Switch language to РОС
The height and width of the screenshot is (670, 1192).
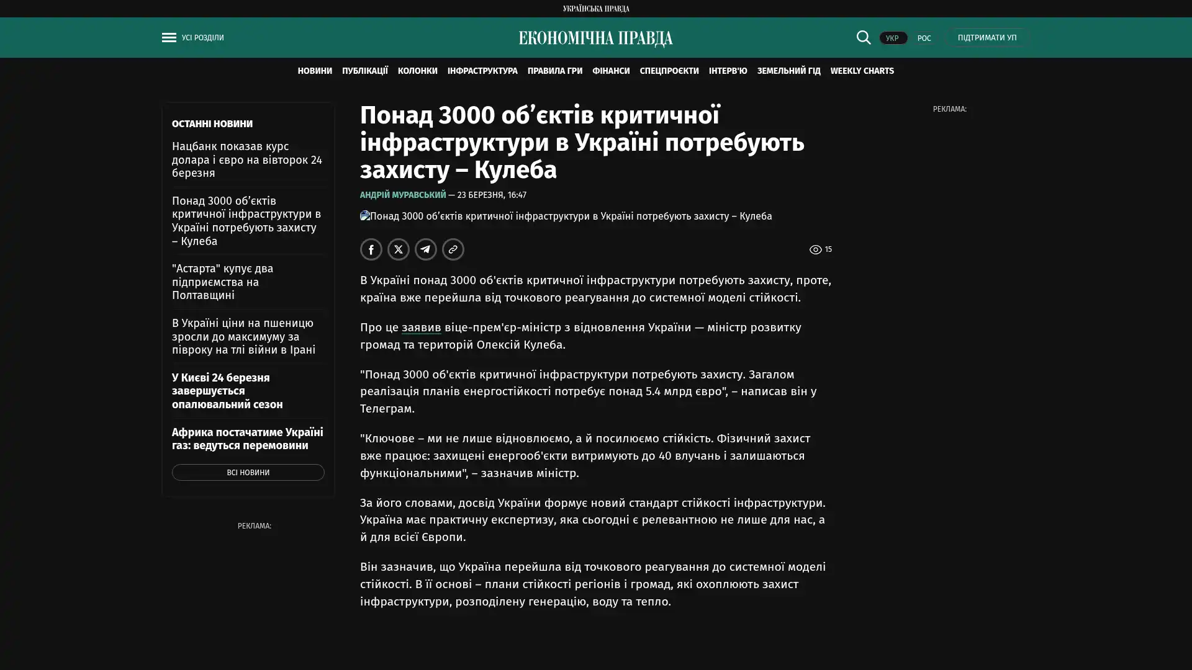(924, 38)
